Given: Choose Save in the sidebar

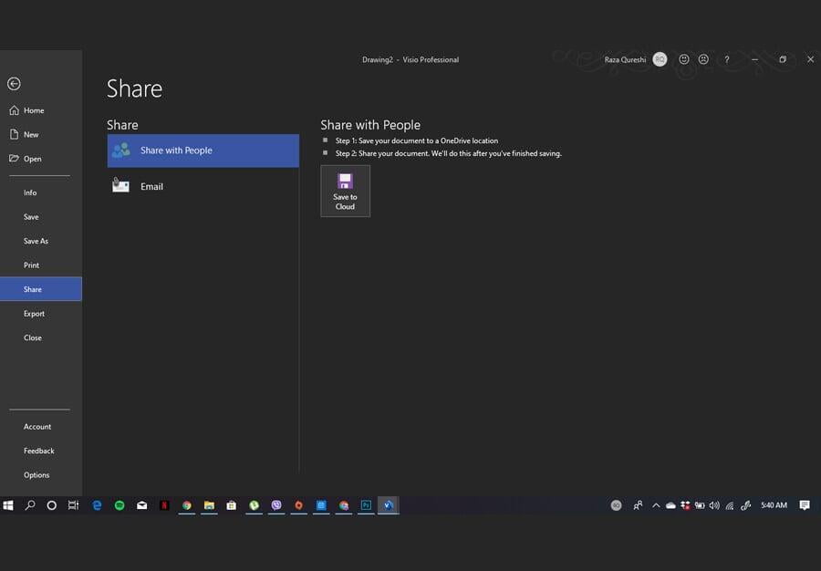Looking at the screenshot, I should click(x=41, y=217).
